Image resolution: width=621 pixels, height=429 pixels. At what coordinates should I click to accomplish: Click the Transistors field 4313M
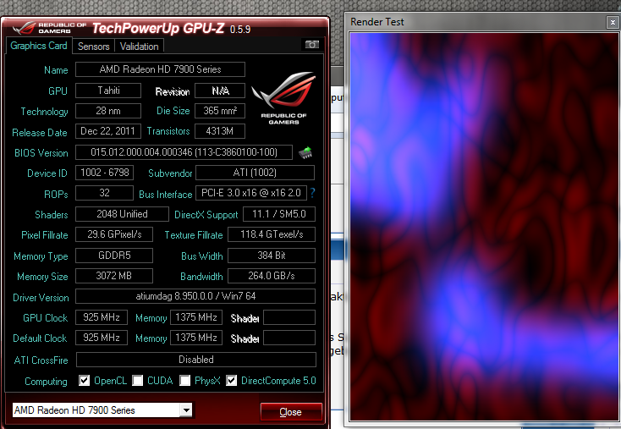[220, 131]
